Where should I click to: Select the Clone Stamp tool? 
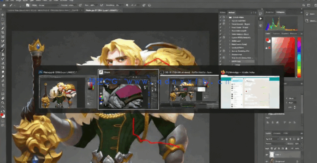click(x=3, y=54)
